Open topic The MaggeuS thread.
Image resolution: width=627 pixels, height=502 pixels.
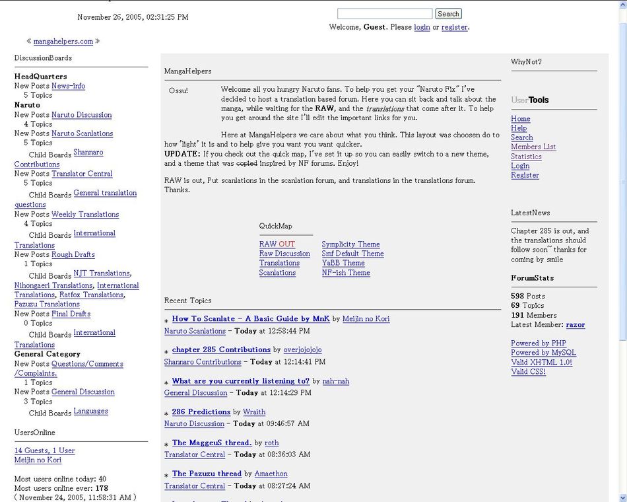[212, 443]
